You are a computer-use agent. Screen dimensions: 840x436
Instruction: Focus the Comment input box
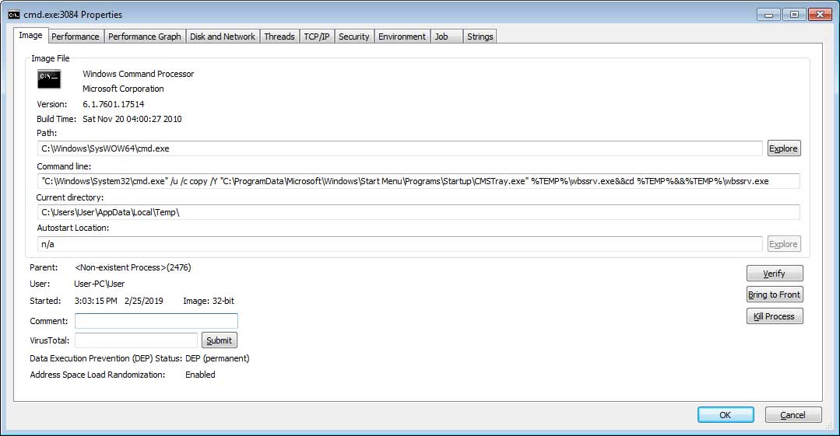click(x=156, y=321)
